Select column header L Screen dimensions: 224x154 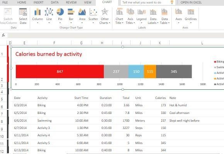[x=202, y=43]
